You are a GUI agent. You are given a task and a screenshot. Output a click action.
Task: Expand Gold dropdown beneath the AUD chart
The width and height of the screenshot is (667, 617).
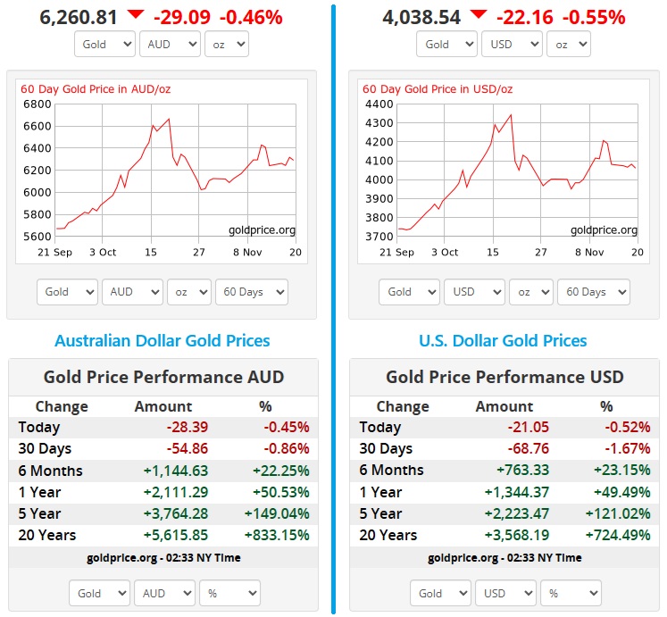tap(67, 292)
